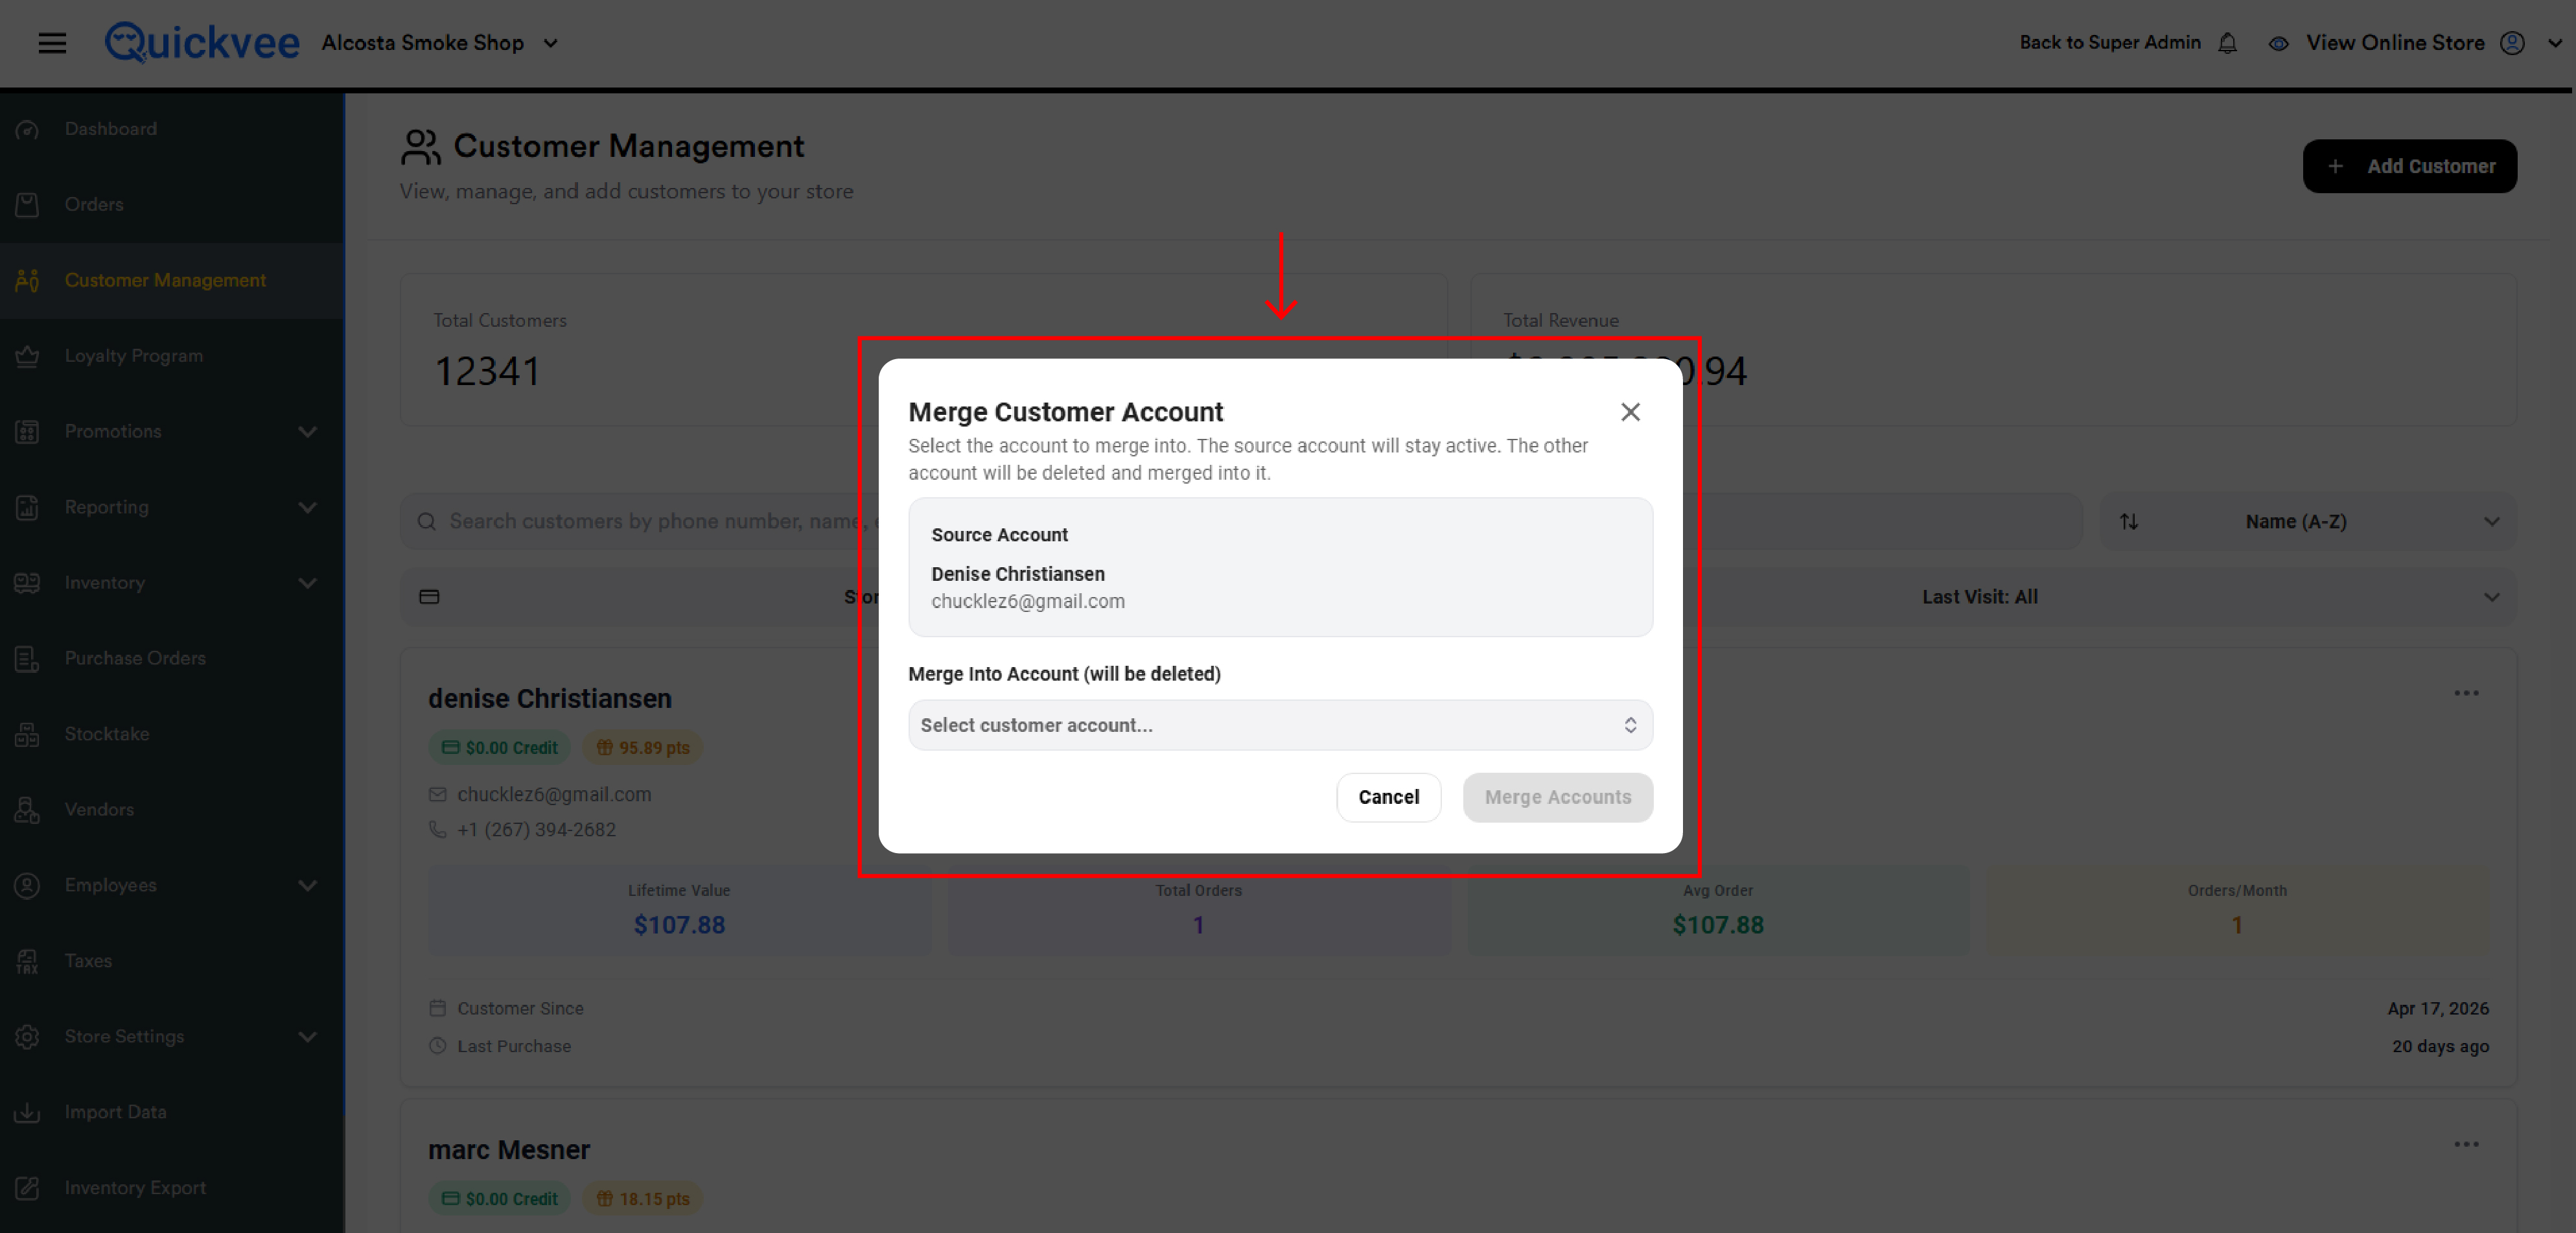Click the Store Settings gear icon
The width and height of the screenshot is (2576, 1233).
pyautogui.click(x=27, y=1036)
